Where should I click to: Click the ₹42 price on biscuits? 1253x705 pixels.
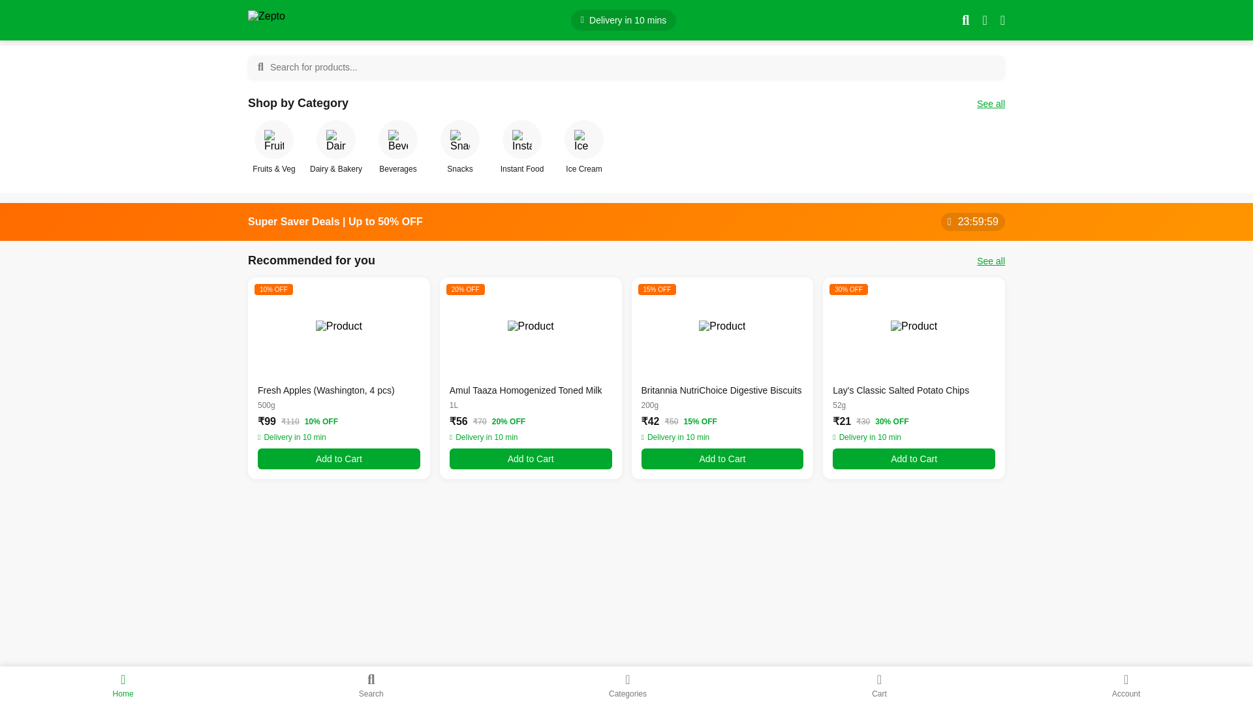(651, 422)
